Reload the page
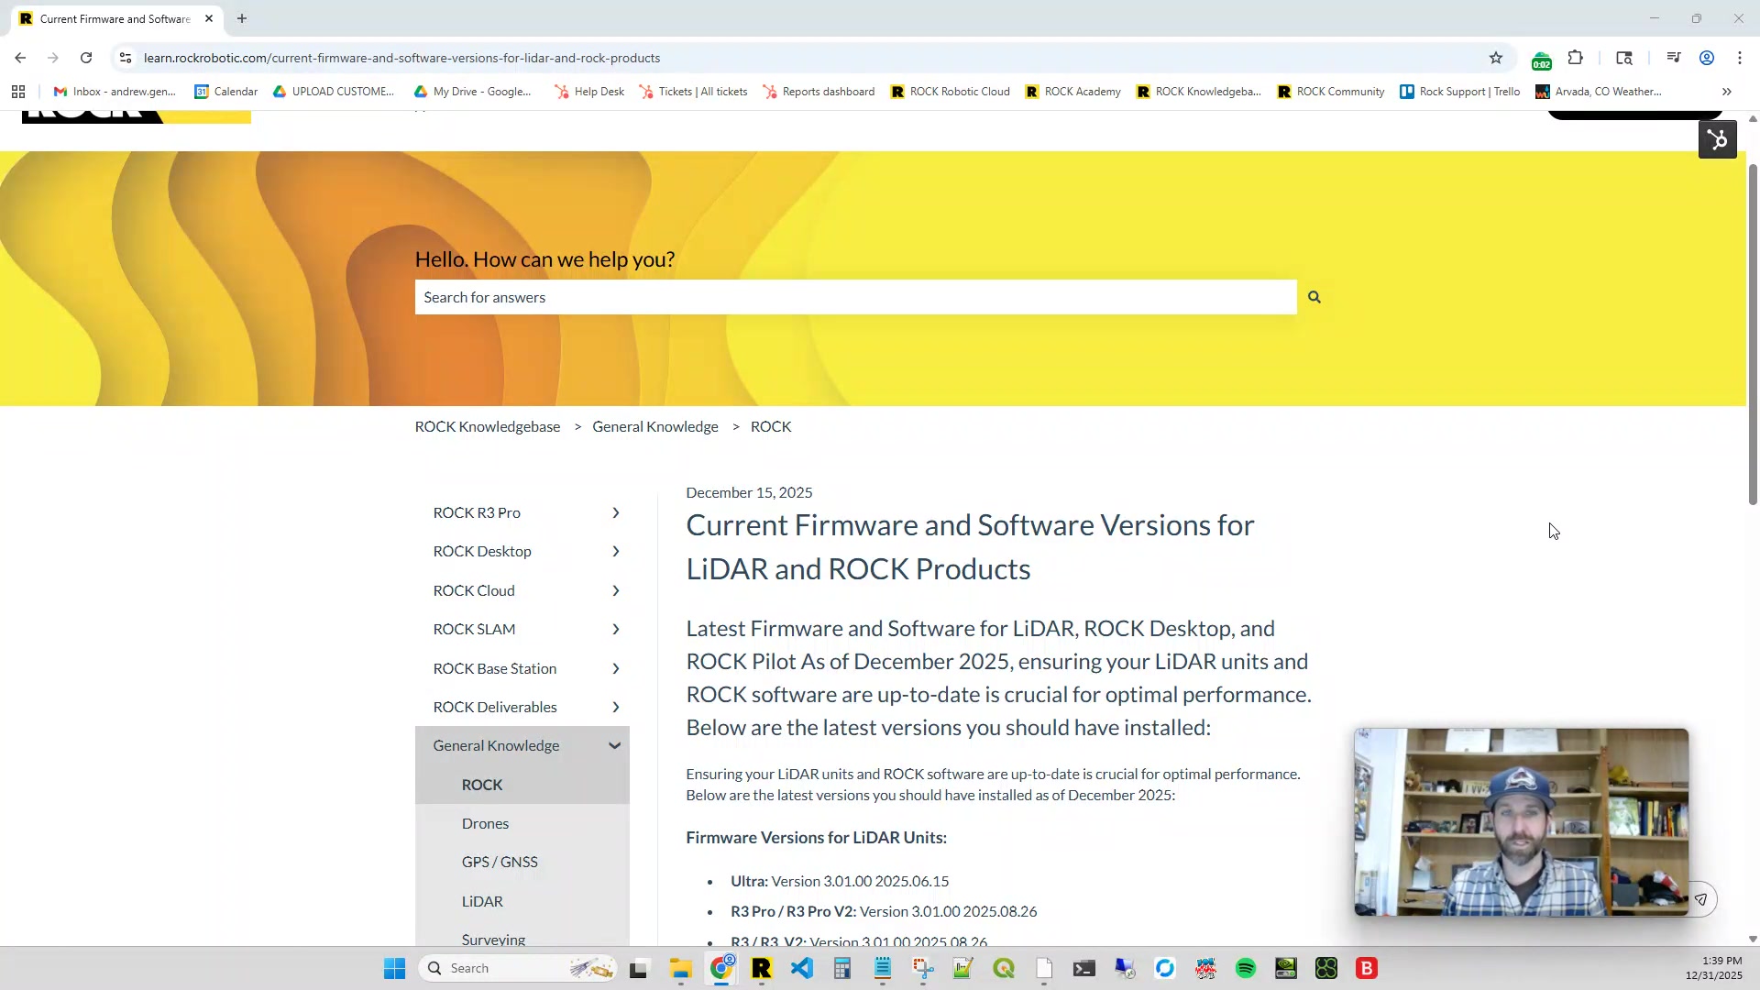 [86, 58]
